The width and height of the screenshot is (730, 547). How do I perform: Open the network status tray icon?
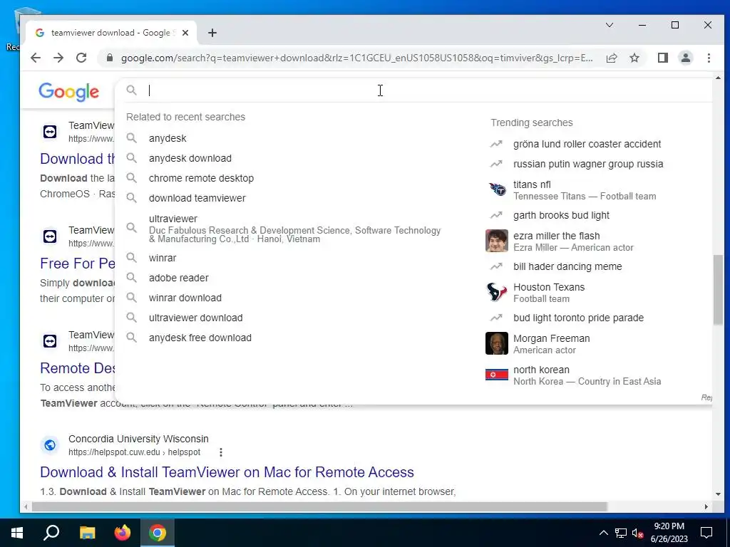621,533
